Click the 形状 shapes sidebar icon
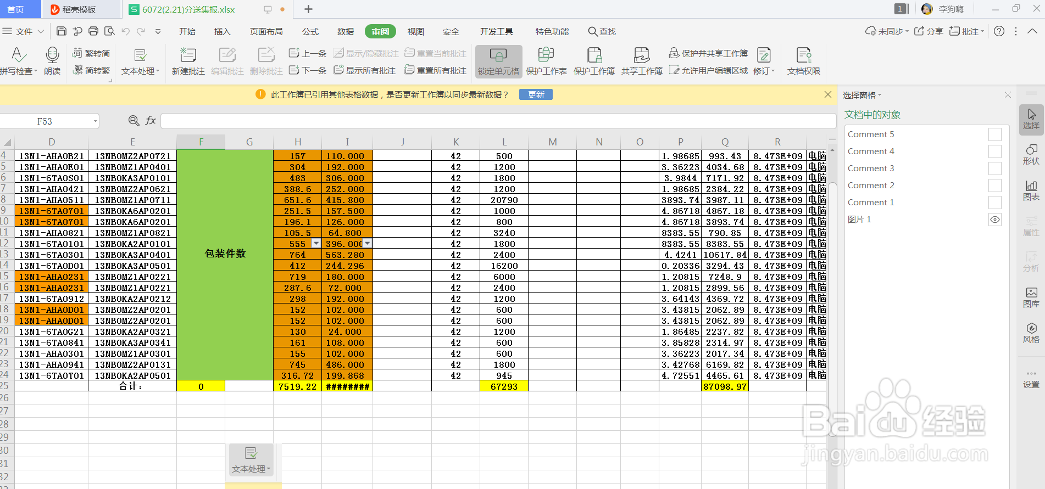The height and width of the screenshot is (489, 1045). tap(1031, 154)
